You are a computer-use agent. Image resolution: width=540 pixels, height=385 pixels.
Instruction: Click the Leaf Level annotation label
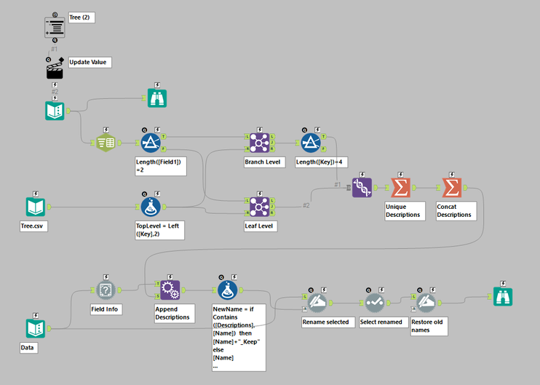[261, 226]
